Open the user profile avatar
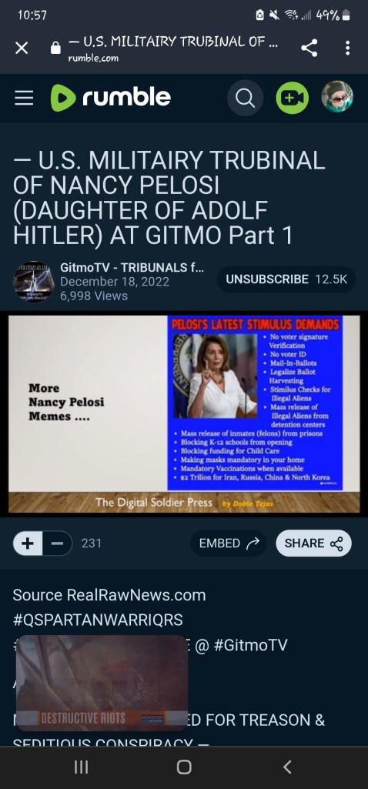 click(x=337, y=97)
